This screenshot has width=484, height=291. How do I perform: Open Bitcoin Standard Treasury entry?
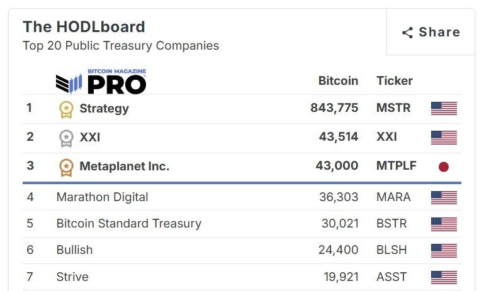[129, 224]
